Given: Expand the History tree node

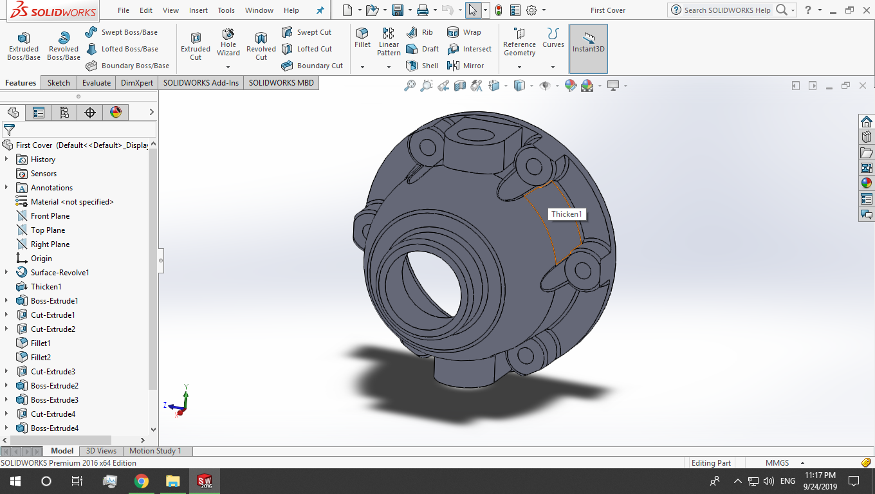Looking at the screenshot, I should (x=6, y=159).
